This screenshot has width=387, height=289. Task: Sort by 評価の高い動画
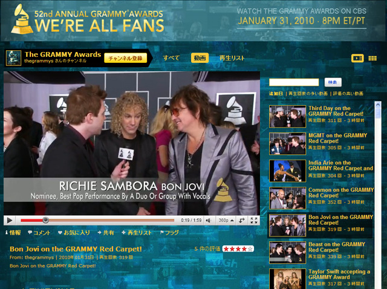[x=348, y=94]
